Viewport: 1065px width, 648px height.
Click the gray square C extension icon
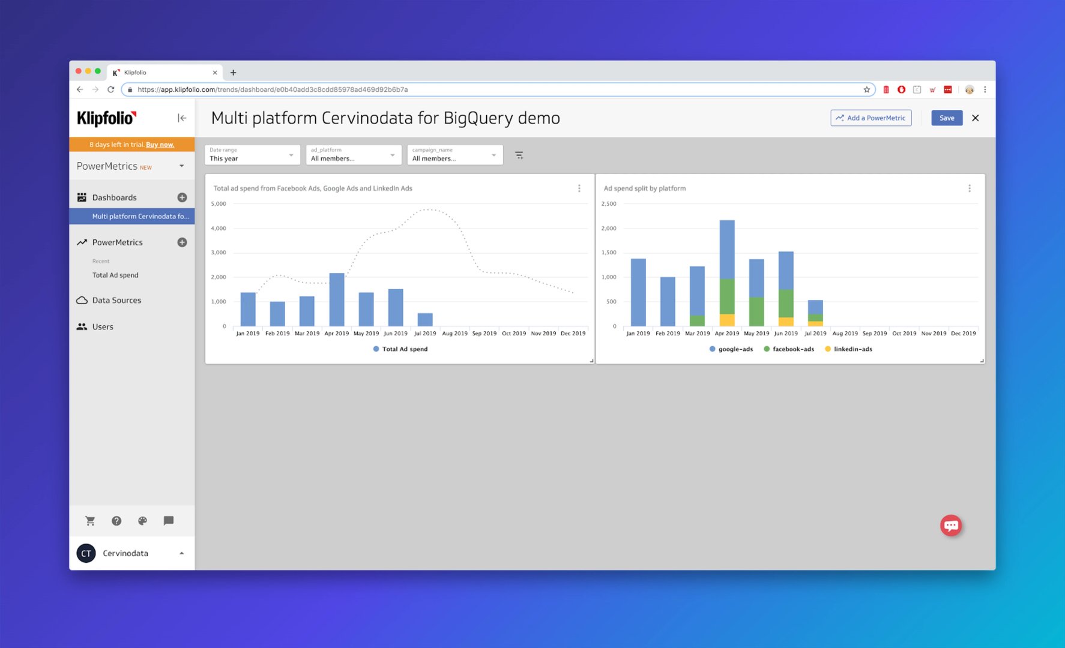coord(917,89)
